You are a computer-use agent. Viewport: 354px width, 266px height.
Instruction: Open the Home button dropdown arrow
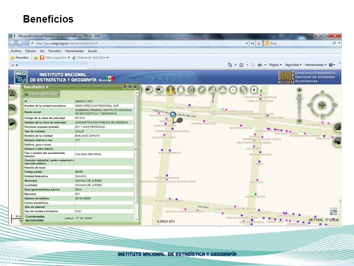point(235,65)
